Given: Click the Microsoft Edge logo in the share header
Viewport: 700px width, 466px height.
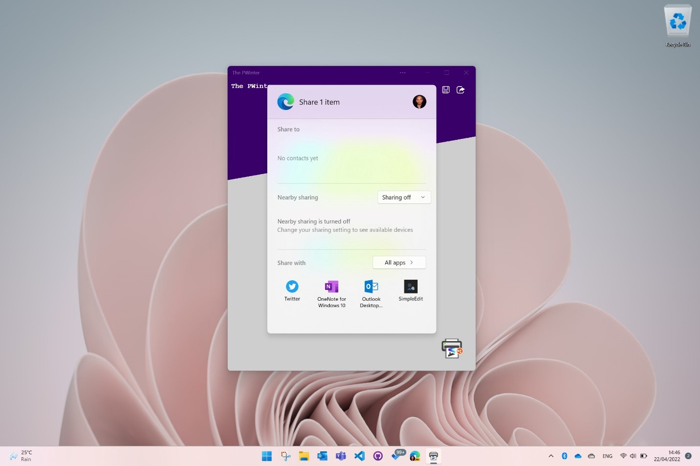Looking at the screenshot, I should click(286, 102).
